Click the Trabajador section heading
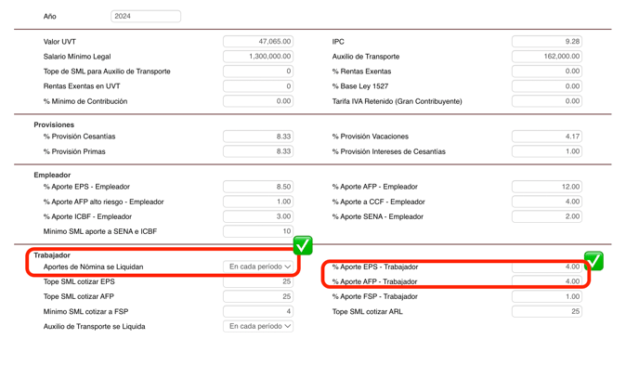Image resolution: width=639 pixels, height=365 pixels. pyautogui.click(x=52, y=255)
